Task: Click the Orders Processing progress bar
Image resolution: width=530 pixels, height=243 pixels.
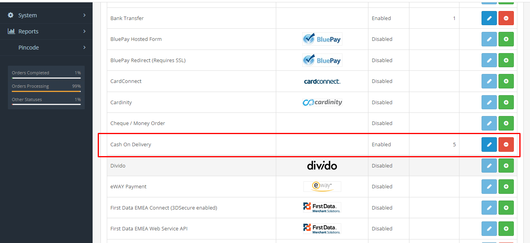Action: (46, 91)
